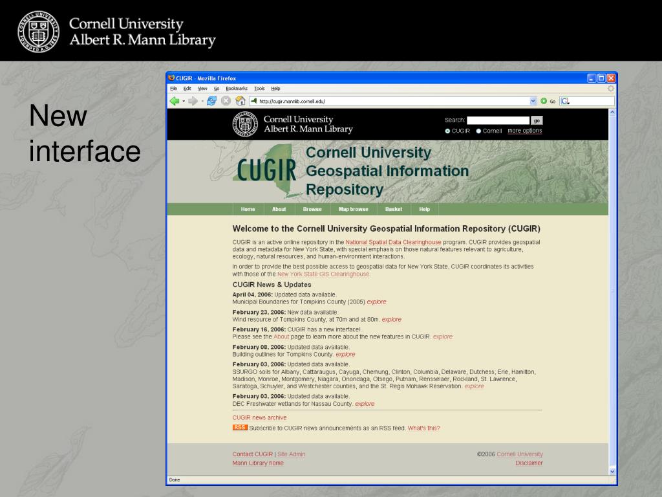Click the URL address bar

tap(394, 101)
